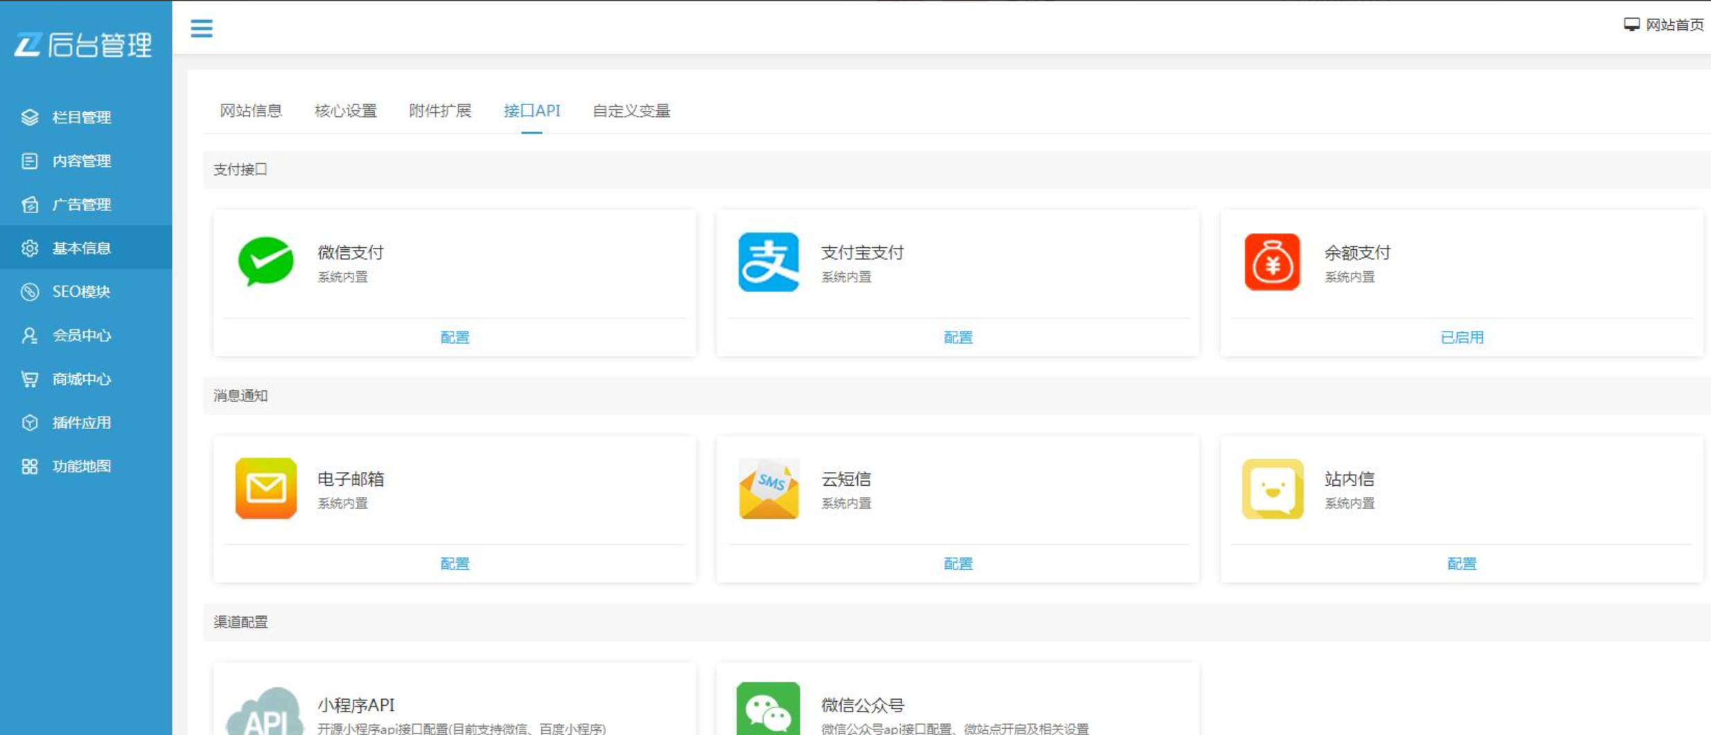Click the 站内信 card title
The height and width of the screenshot is (735, 1711).
(1349, 479)
